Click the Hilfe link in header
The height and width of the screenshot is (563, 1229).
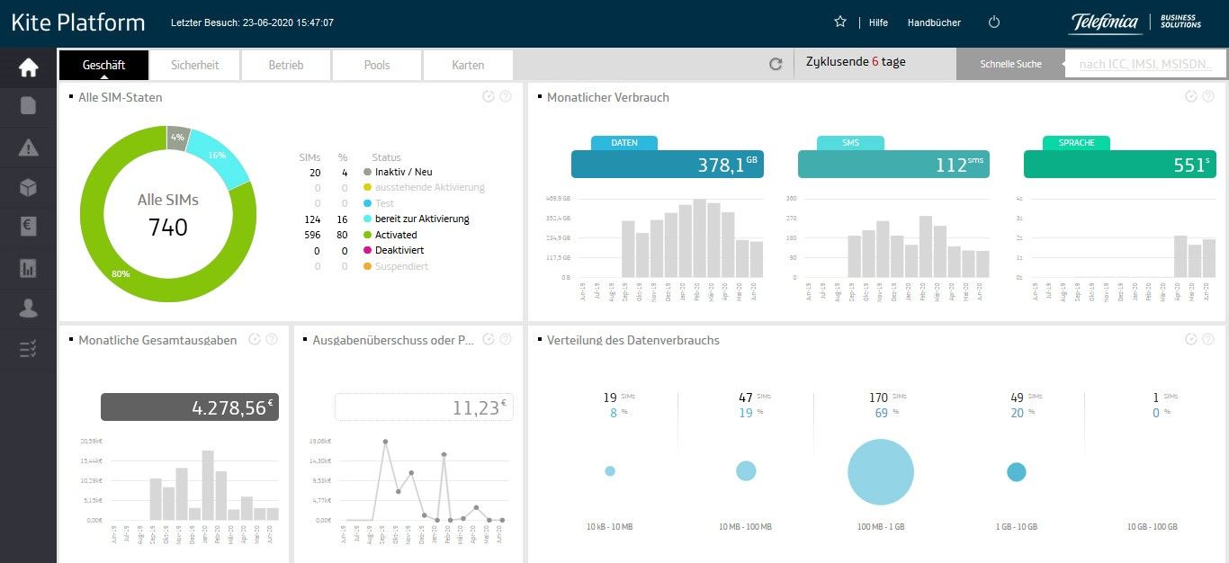(x=878, y=22)
